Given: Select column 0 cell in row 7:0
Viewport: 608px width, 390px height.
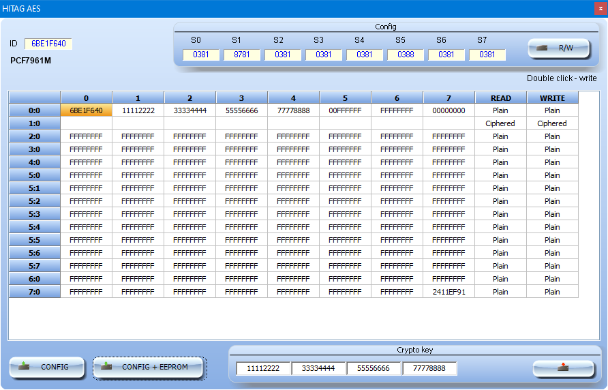Looking at the screenshot, I should [86, 292].
